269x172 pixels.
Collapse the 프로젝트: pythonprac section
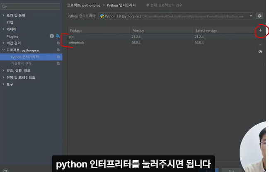[3, 50]
